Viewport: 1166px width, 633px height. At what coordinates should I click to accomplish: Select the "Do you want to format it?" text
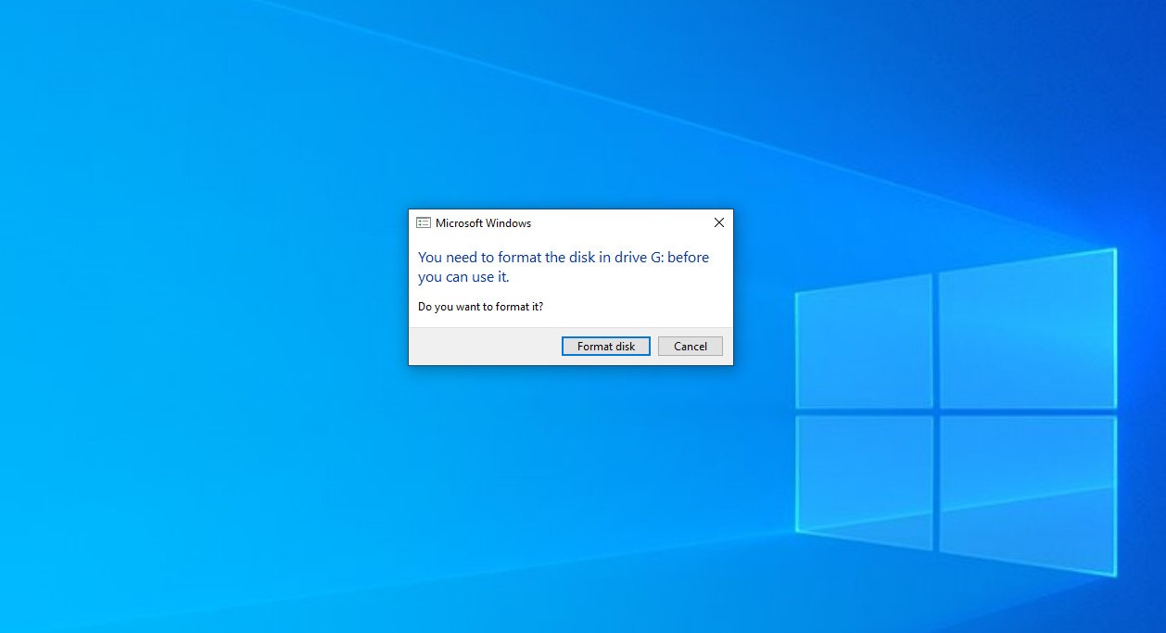(x=480, y=306)
